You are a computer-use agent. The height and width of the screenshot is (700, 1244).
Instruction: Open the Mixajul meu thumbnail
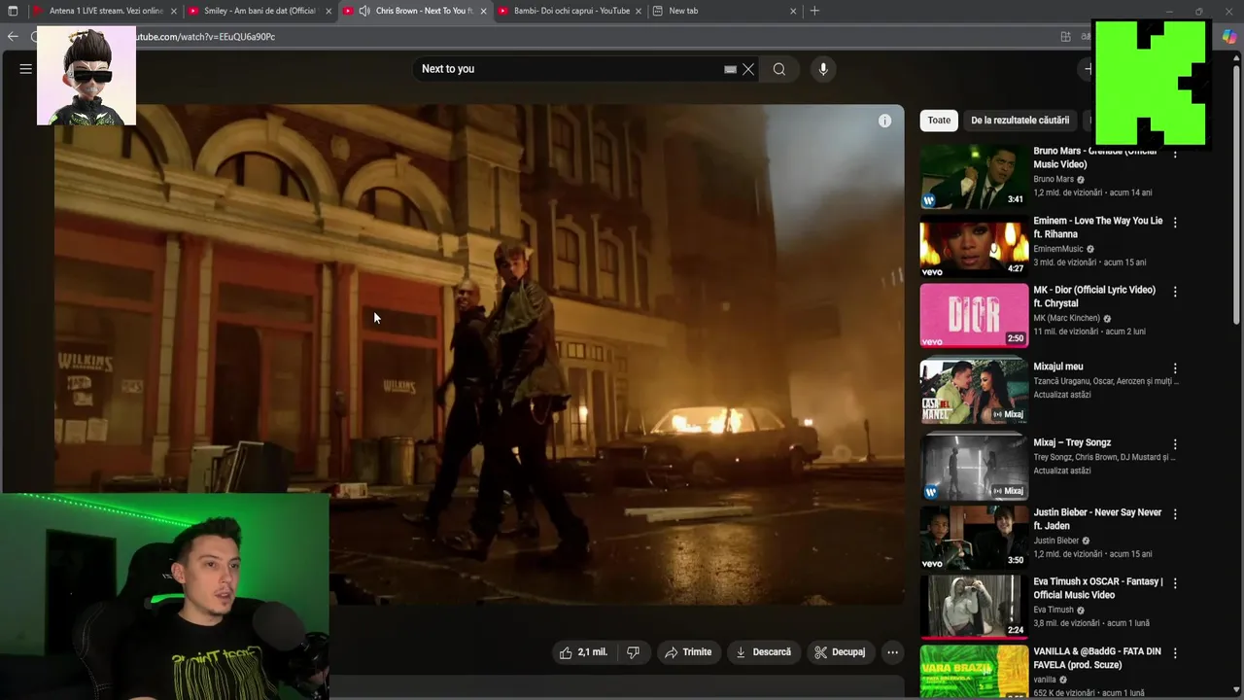(974, 391)
